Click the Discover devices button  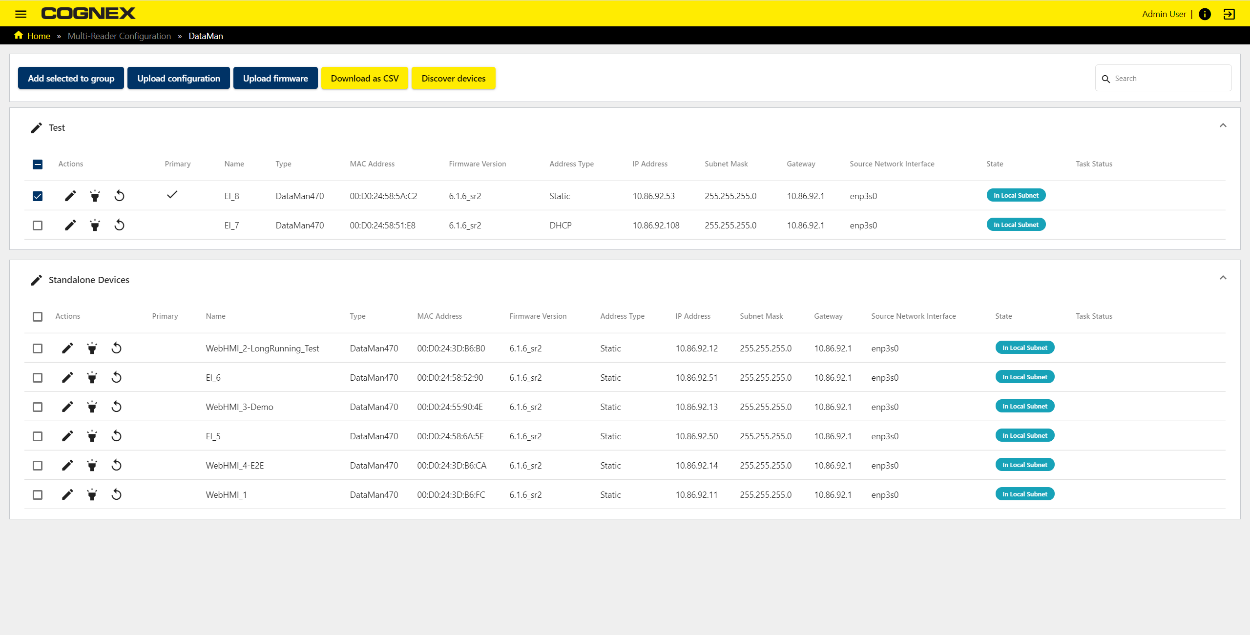click(x=453, y=78)
